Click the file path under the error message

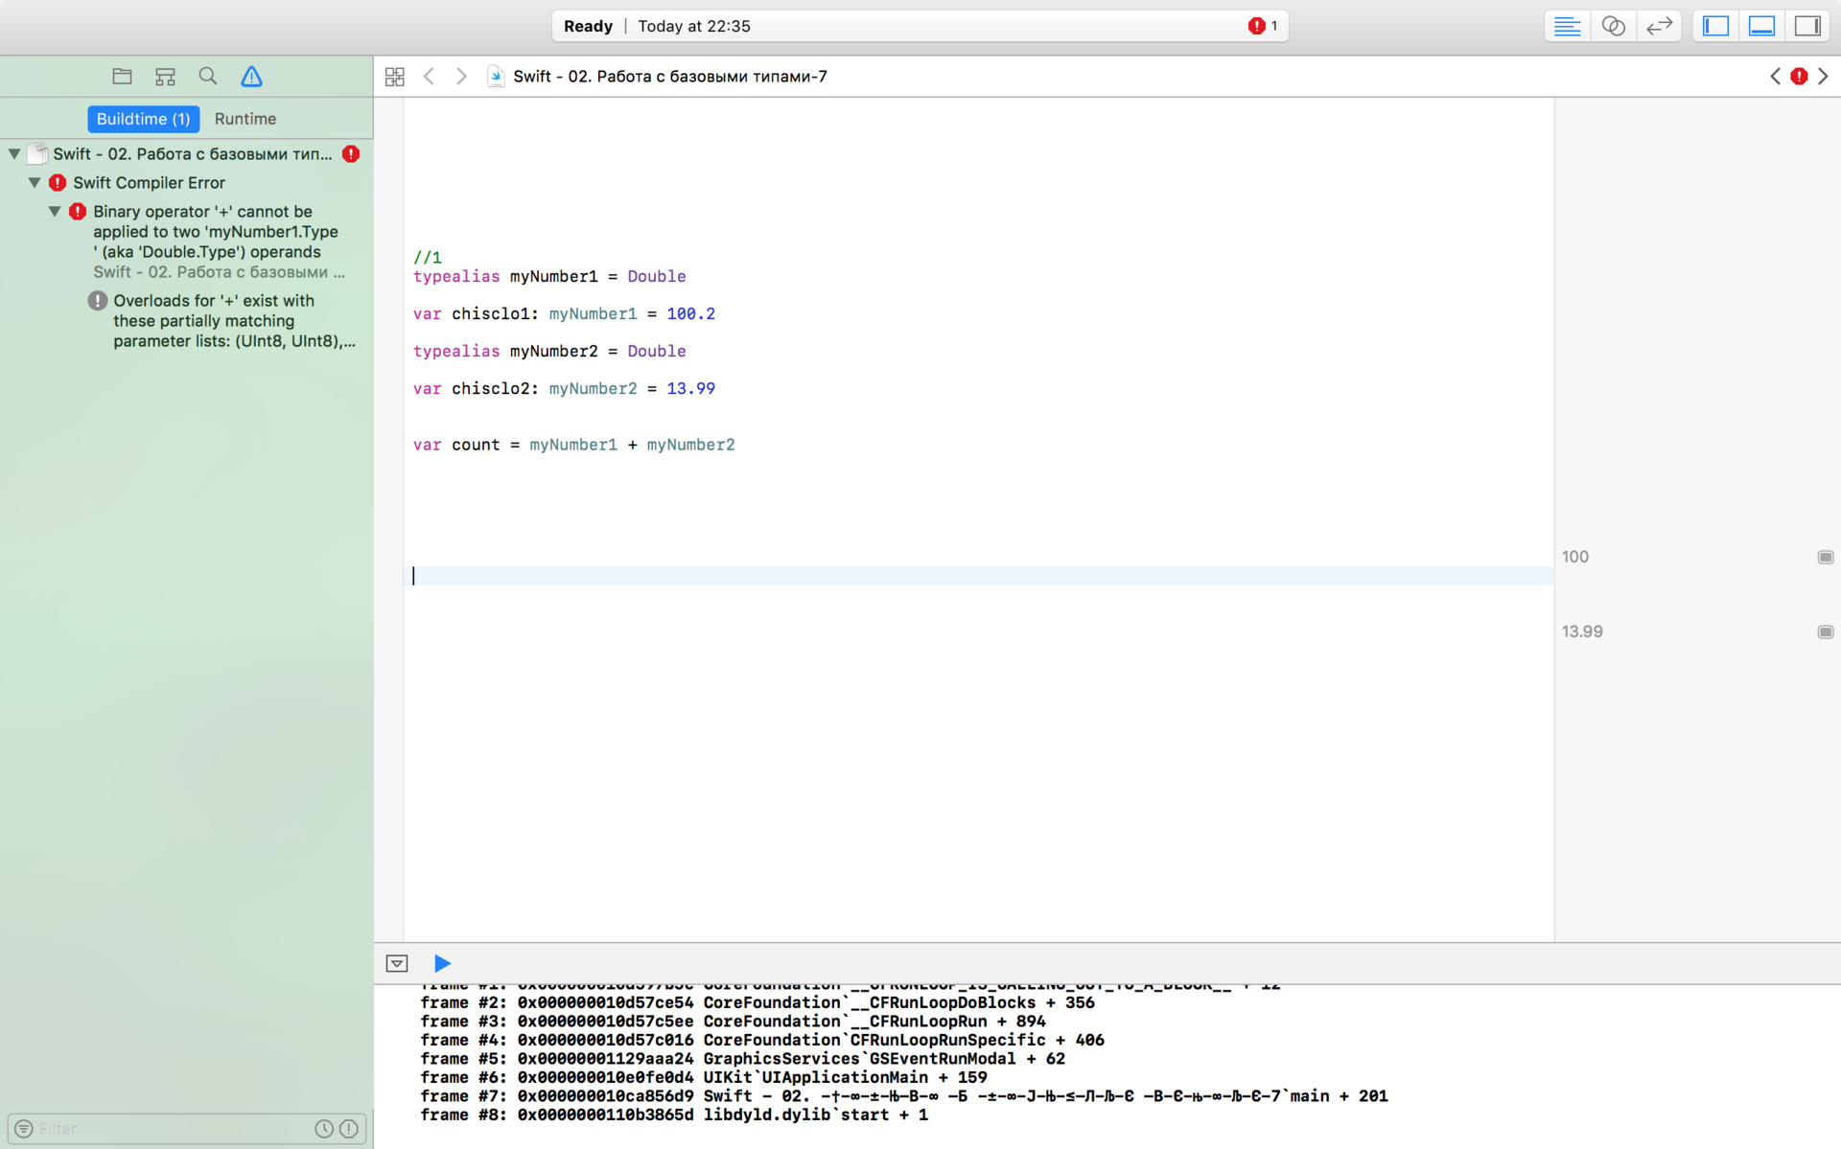tap(219, 272)
